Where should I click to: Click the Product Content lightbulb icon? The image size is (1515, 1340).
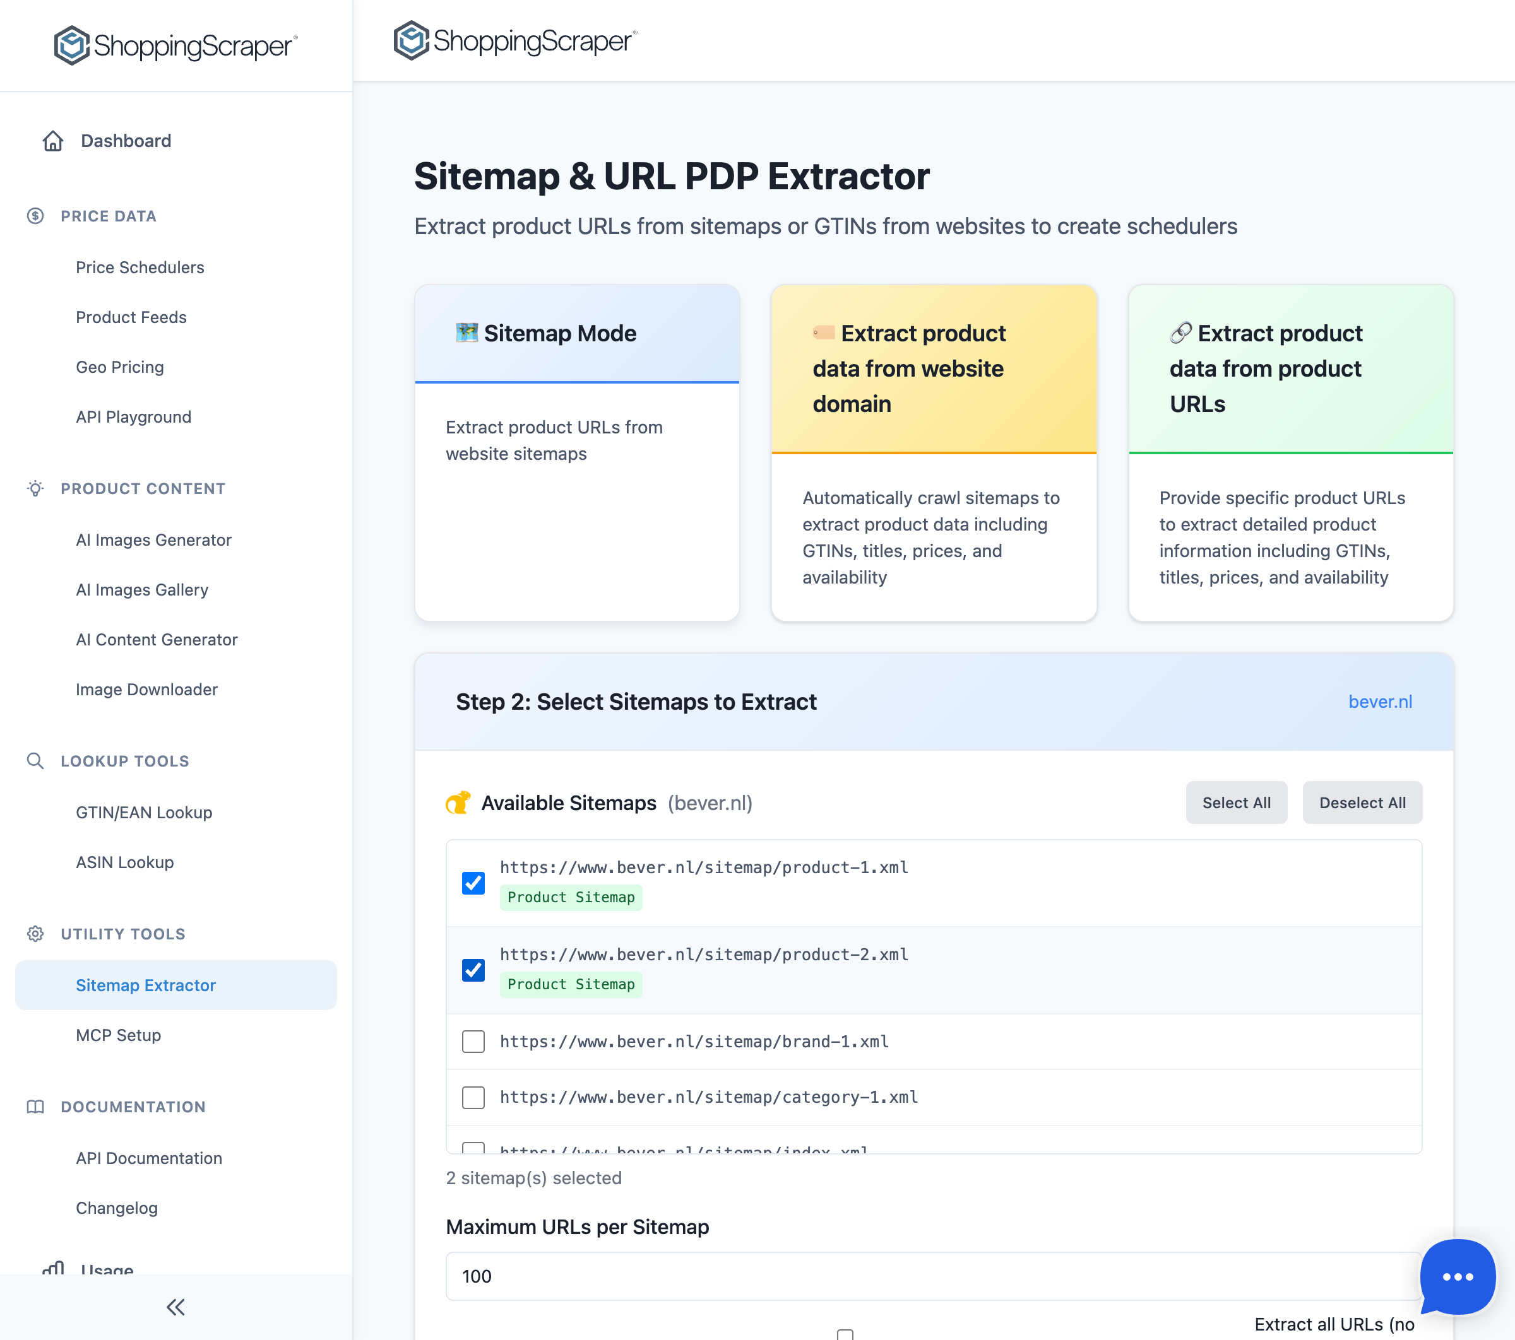tap(35, 488)
